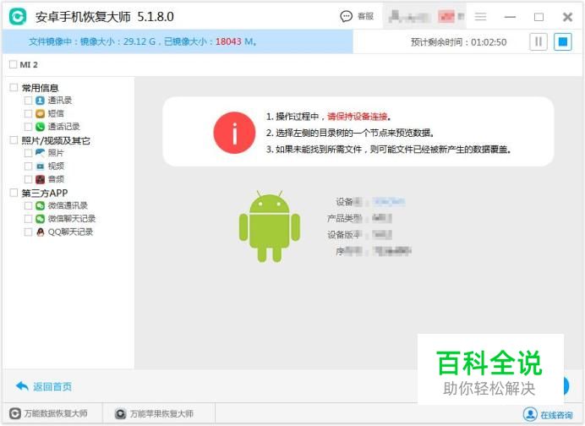Open the 微信通讯录 tree node

68,205
